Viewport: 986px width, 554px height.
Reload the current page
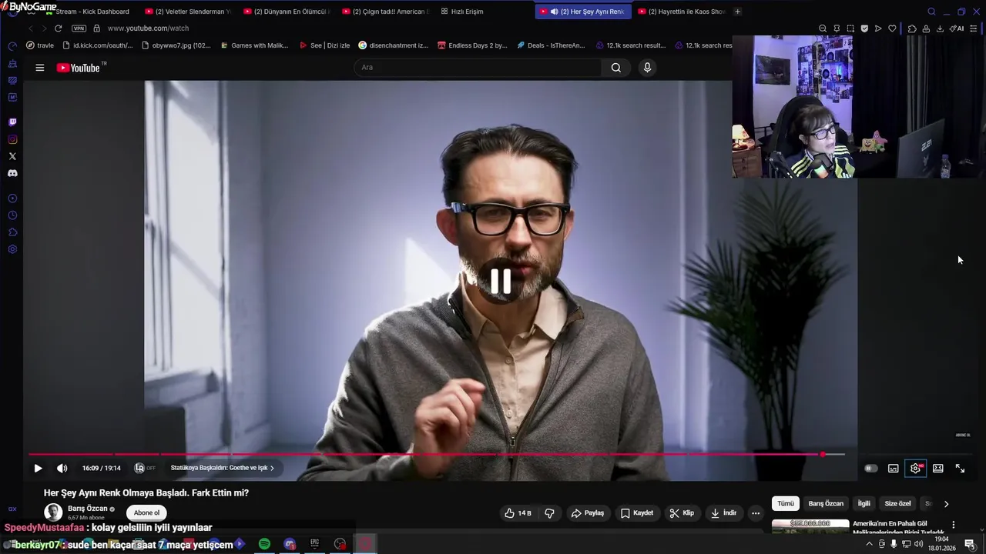(x=58, y=28)
